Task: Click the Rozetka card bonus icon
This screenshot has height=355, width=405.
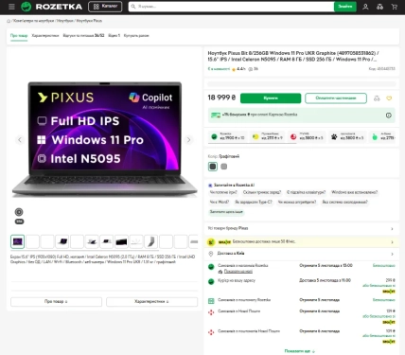Action: pos(216,115)
